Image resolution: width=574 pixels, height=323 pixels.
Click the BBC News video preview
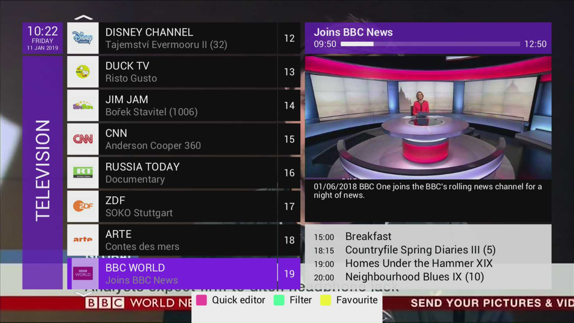pos(428,118)
